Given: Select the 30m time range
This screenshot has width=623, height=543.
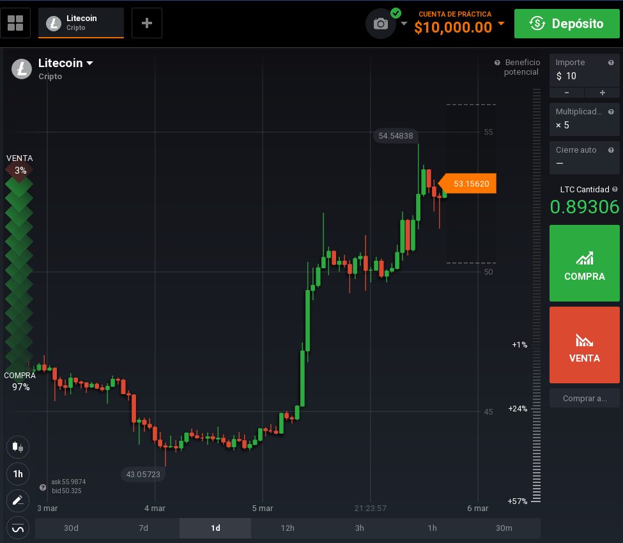Looking at the screenshot, I should coord(504,528).
